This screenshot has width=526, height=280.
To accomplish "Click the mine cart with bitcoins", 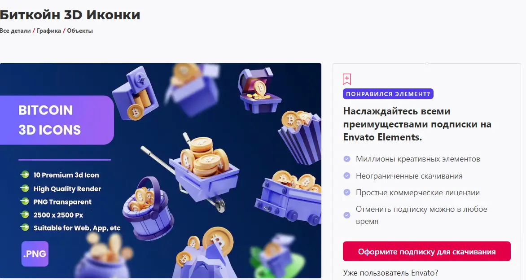I will tap(289, 197).
